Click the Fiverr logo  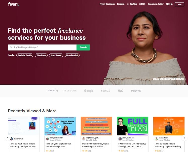(14, 4)
